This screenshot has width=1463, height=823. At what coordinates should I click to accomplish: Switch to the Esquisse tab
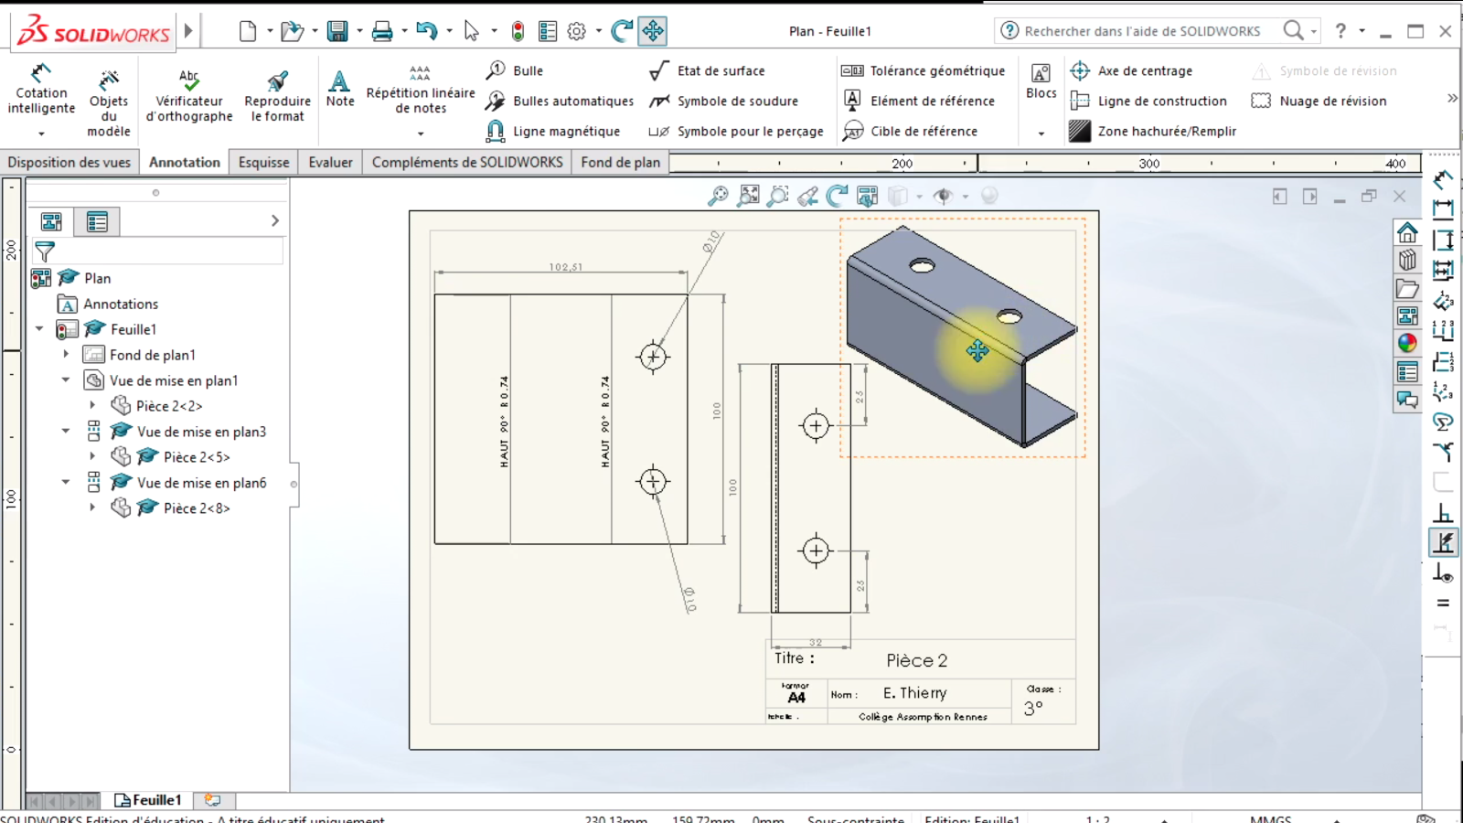(x=263, y=162)
